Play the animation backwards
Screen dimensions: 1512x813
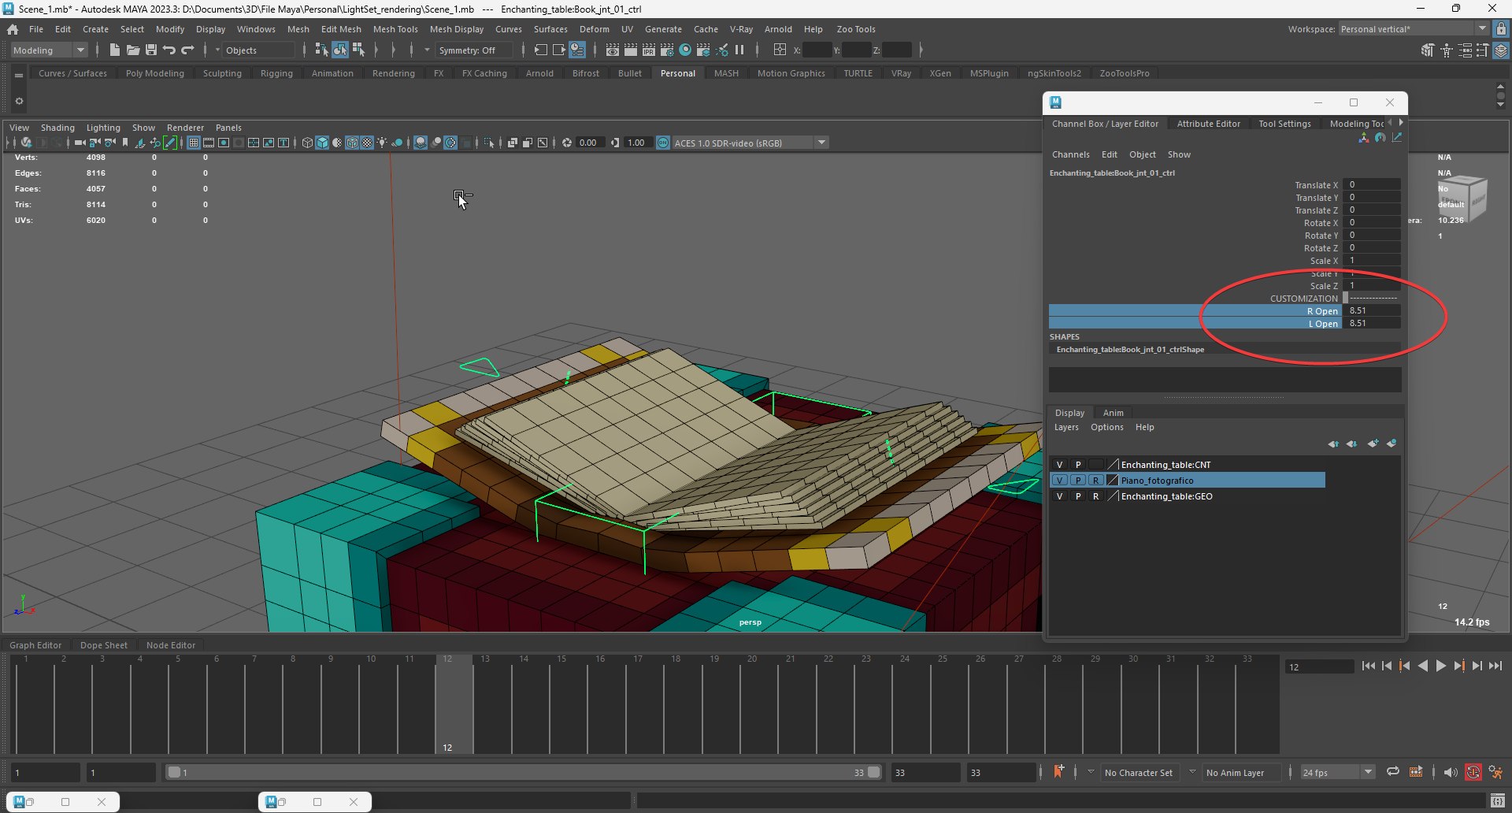pos(1422,666)
